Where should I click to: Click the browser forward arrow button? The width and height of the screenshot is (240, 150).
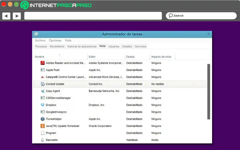(17, 16)
